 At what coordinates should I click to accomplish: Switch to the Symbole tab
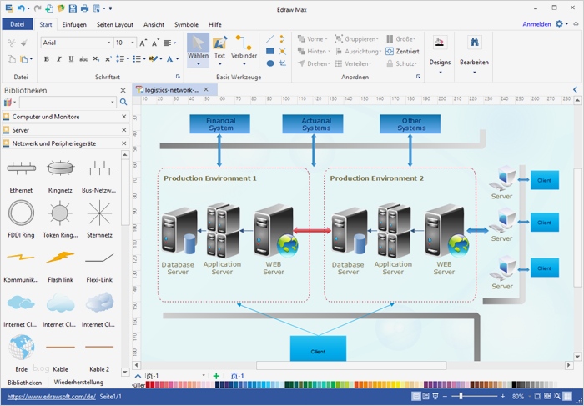tap(186, 24)
